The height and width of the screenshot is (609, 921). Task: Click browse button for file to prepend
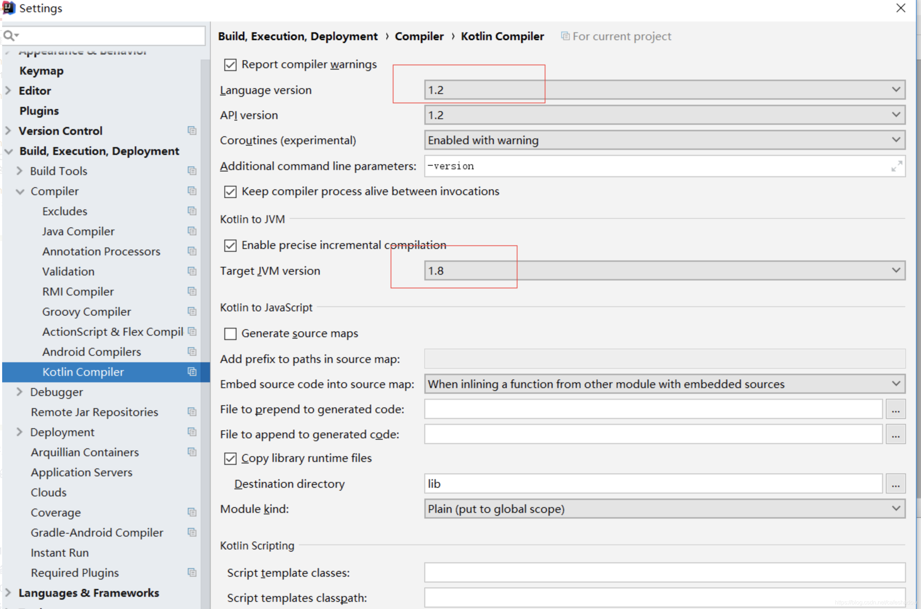point(896,409)
